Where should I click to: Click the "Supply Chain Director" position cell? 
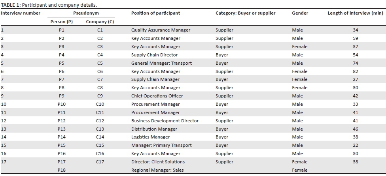click(x=154, y=55)
